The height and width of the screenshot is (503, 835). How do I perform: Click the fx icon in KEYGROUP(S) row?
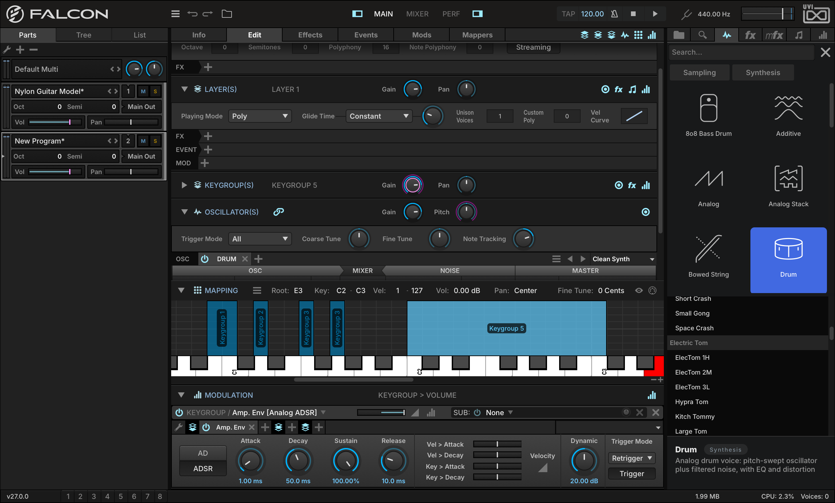click(632, 185)
